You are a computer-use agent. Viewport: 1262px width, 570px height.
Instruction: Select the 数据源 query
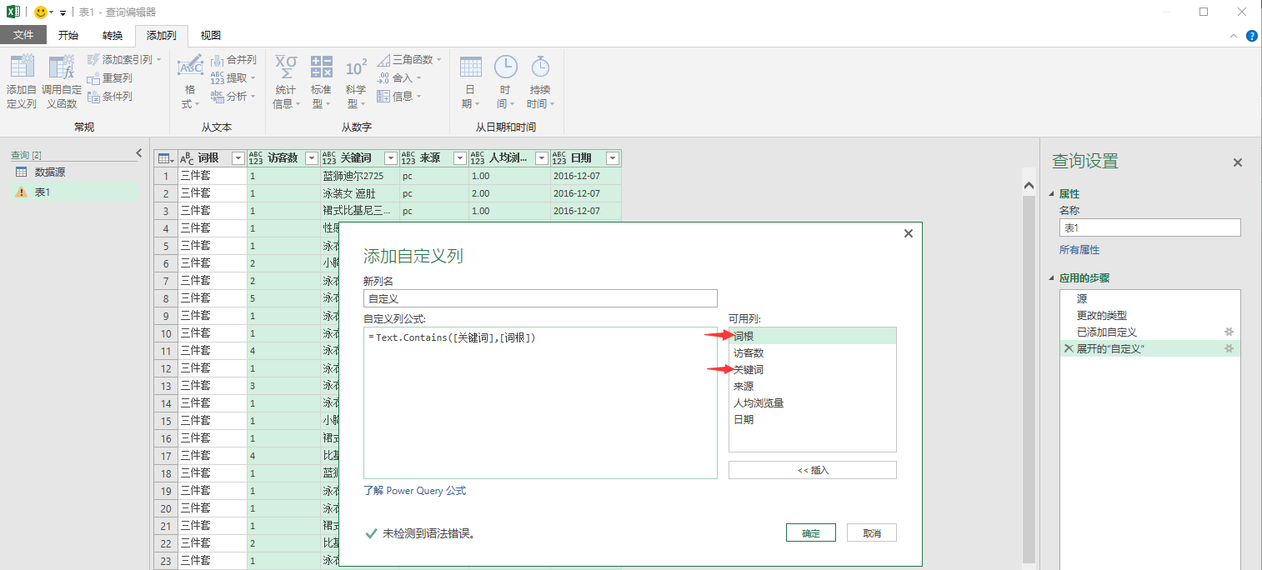click(74, 172)
